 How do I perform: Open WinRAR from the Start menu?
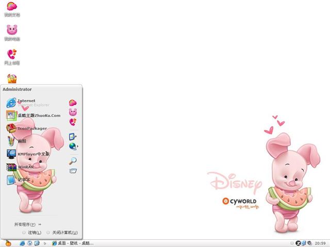coord(20,167)
